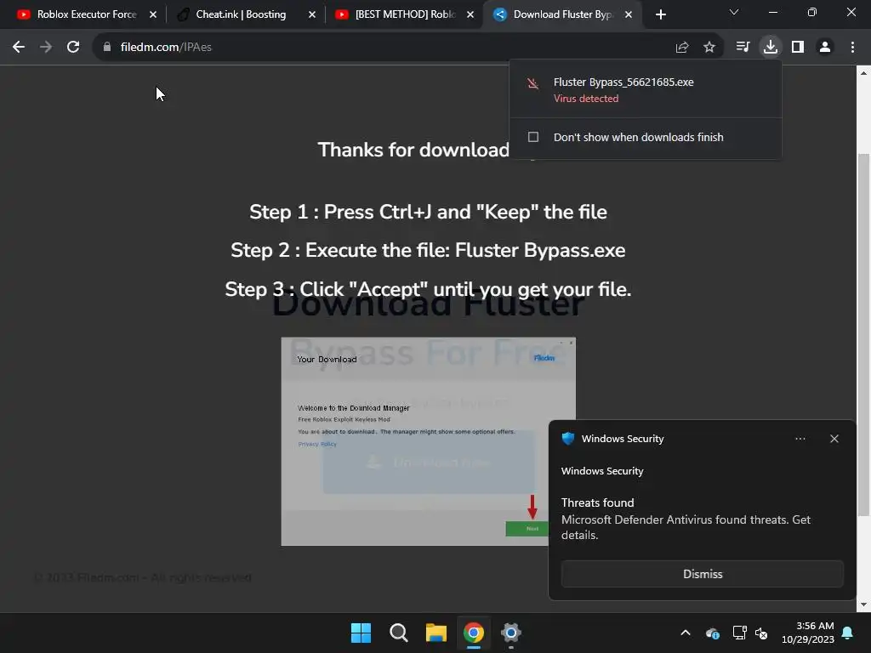Open the Chrome profile icon
Image resolution: width=871 pixels, height=653 pixels.
(825, 48)
